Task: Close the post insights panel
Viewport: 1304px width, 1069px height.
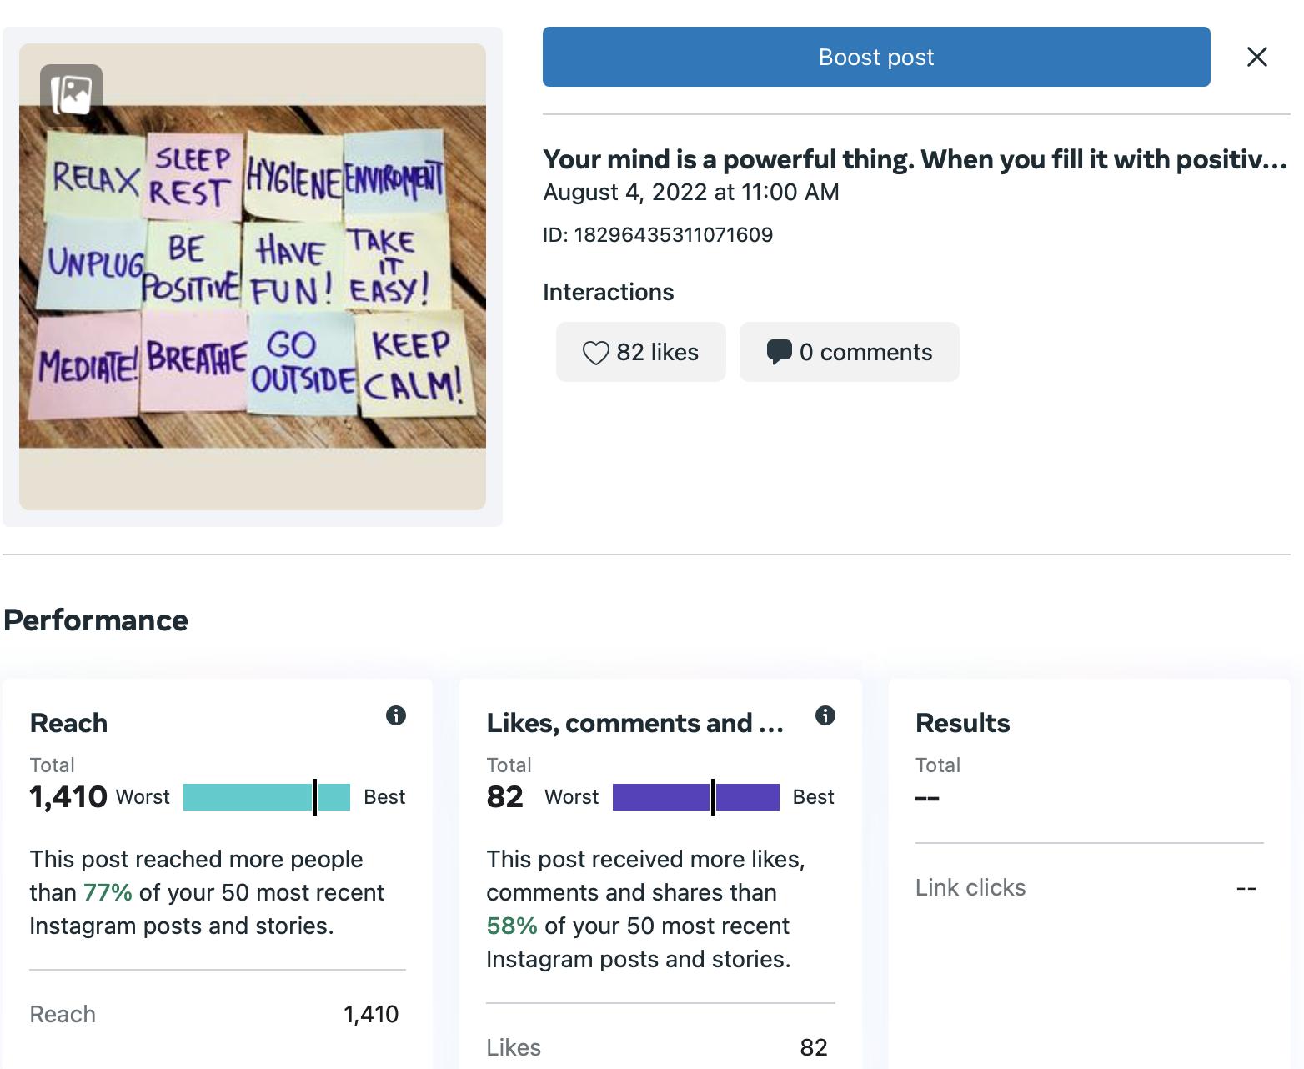Action: tap(1256, 57)
